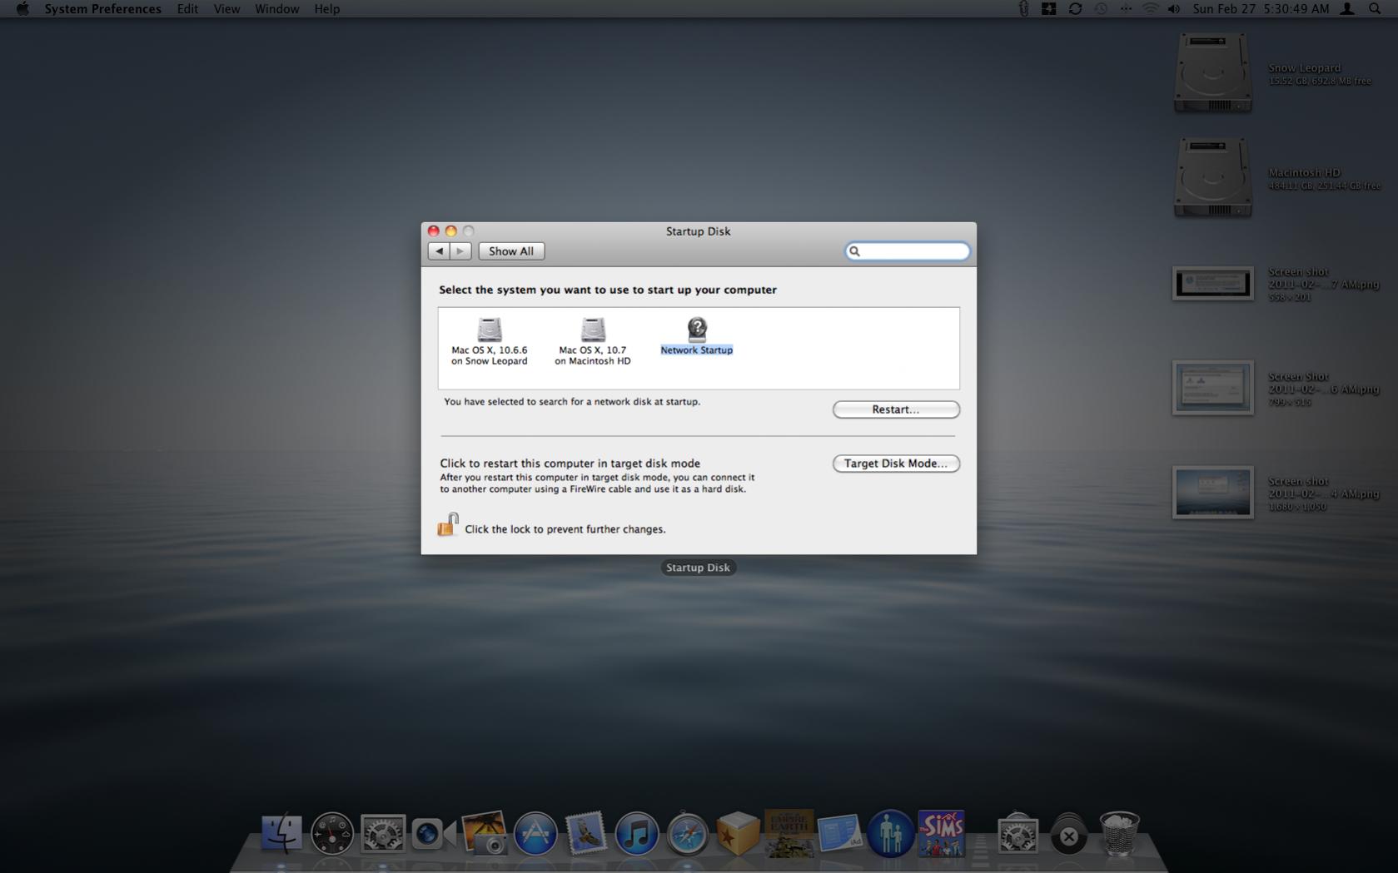
Task: Click the volume icon in menu bar
Action: coord(1174,8)
